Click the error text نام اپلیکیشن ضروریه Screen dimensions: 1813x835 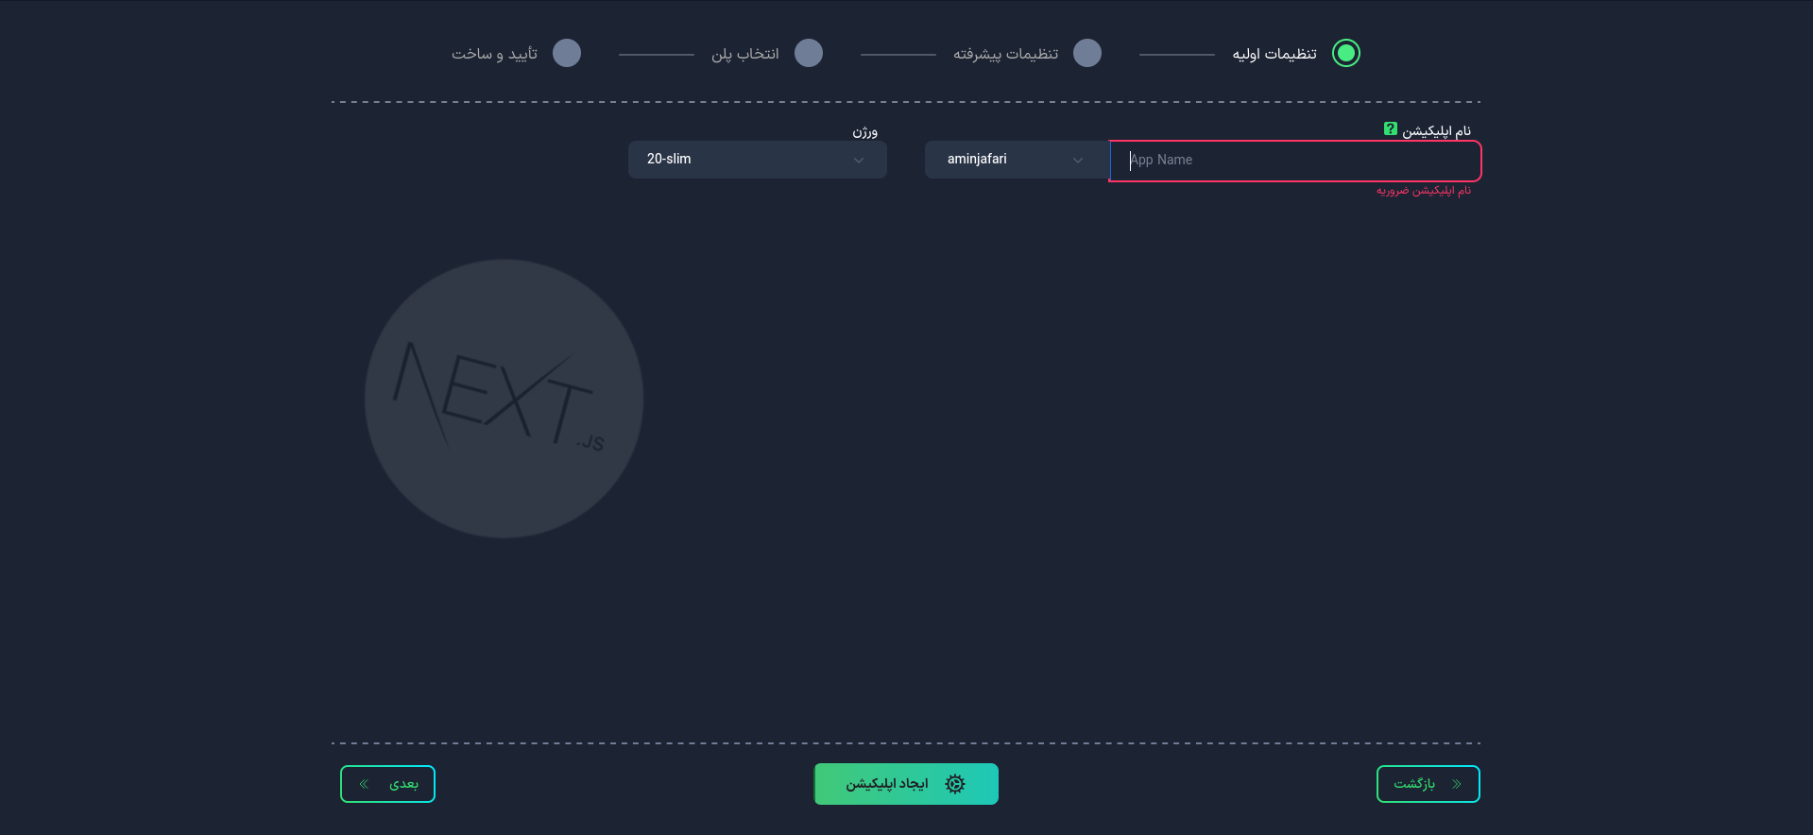click(1424, 191)
